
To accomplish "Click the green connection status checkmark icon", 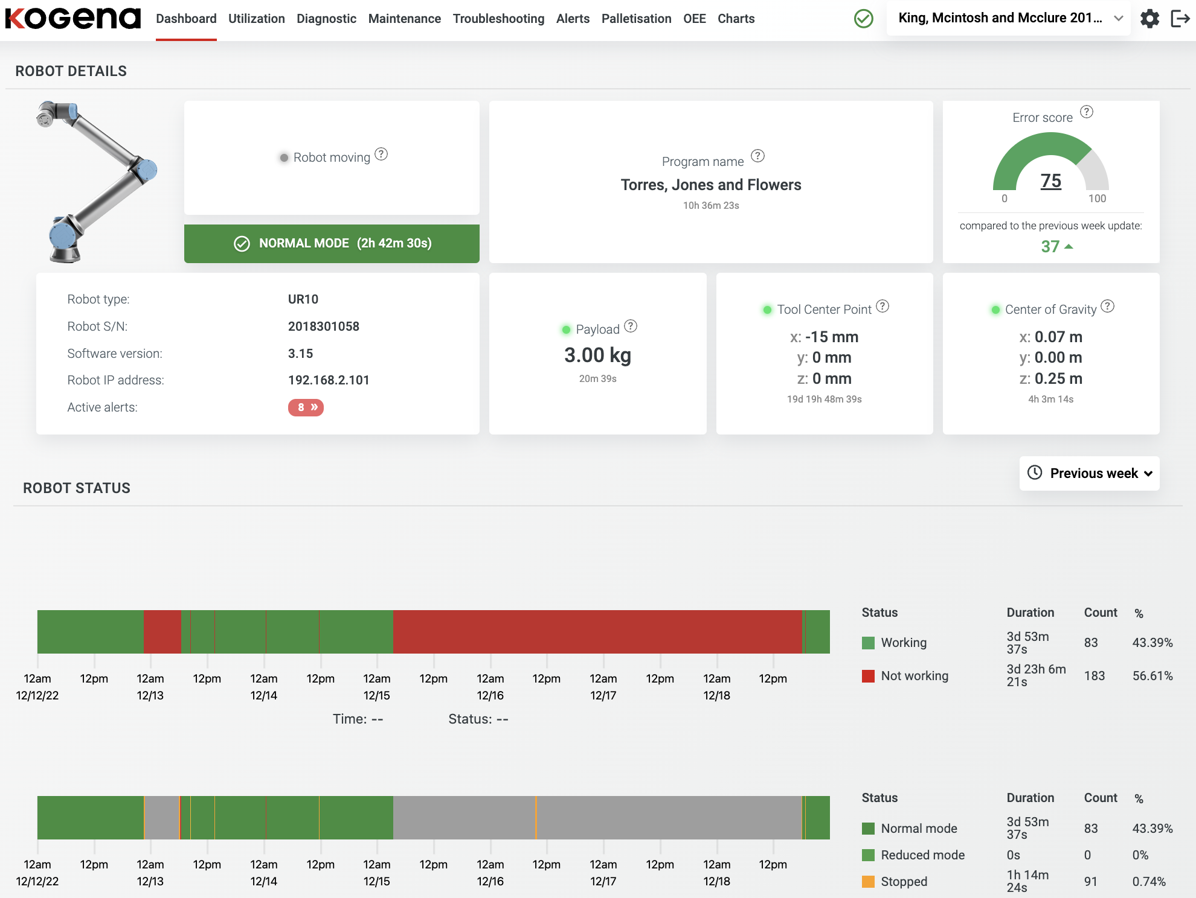I will tap(864, 19).
